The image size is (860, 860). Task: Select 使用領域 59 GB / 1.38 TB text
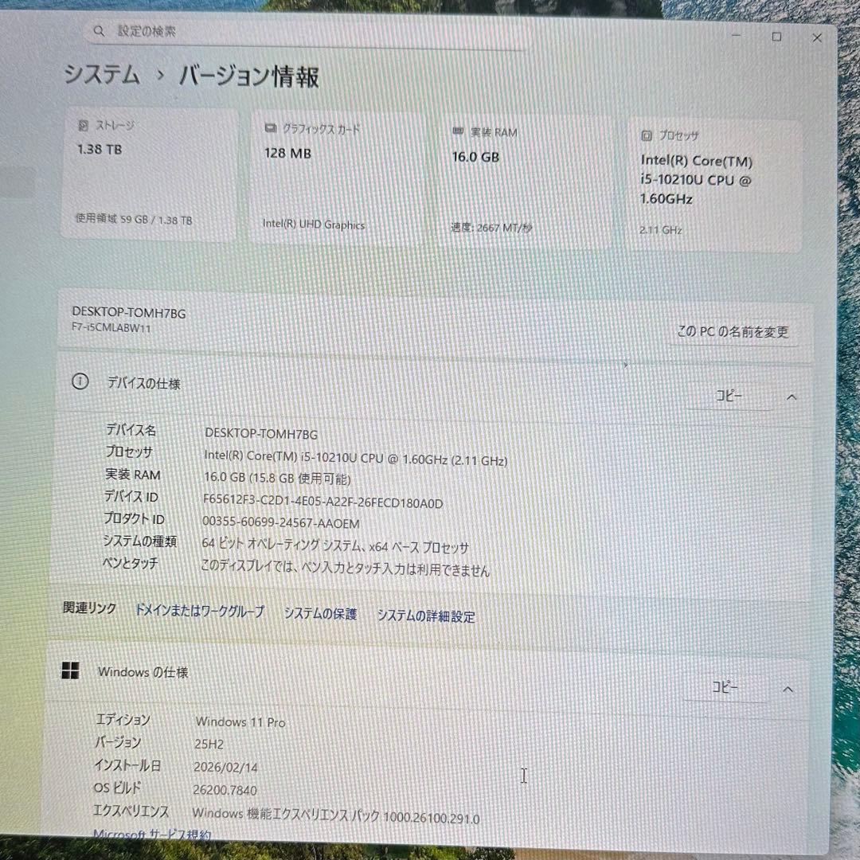point(133,220)
